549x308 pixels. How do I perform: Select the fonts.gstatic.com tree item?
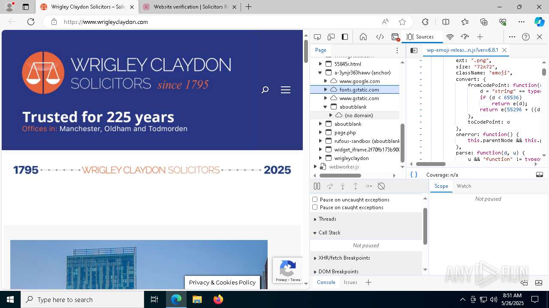pos(355,89)
